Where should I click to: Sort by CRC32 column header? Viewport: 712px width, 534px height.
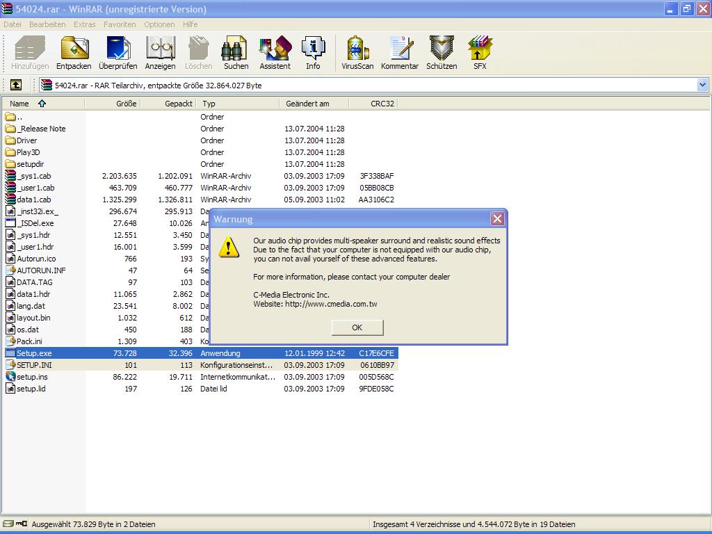(x=373, y=104)
